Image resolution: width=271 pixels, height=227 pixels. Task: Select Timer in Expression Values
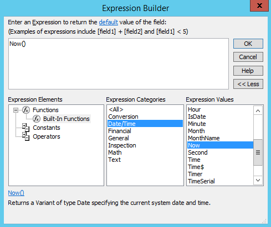coord(220,174)
